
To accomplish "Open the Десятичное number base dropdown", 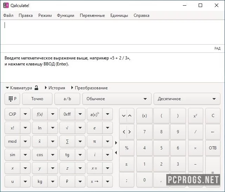I will coord(187,99).
